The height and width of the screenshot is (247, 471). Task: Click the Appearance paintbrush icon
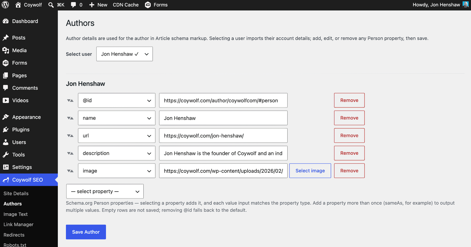(5, 117)
